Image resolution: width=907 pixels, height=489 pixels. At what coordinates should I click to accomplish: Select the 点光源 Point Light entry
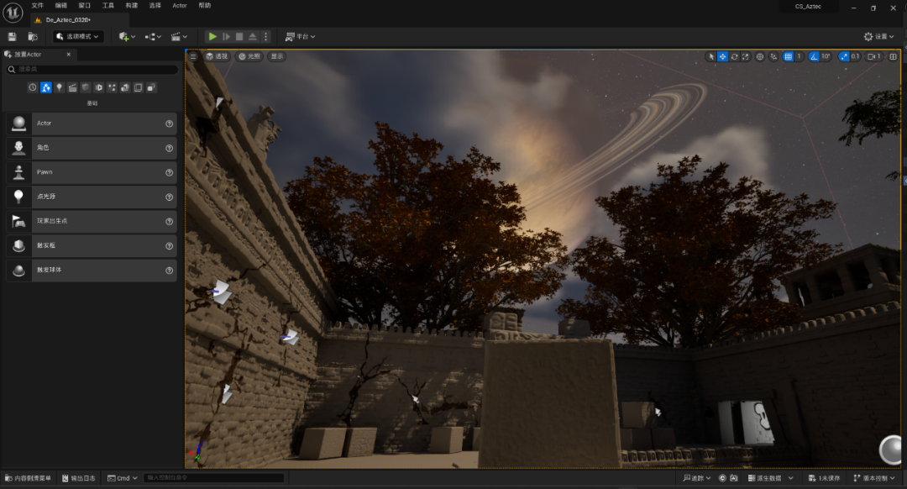pyautogui.click(x=92, y=196)
